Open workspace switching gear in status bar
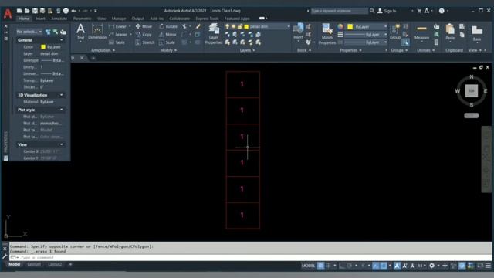494x278 pixels. [432, 266]
